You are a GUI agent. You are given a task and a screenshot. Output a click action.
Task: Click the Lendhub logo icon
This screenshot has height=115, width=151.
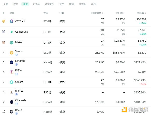tap(12, 62)
